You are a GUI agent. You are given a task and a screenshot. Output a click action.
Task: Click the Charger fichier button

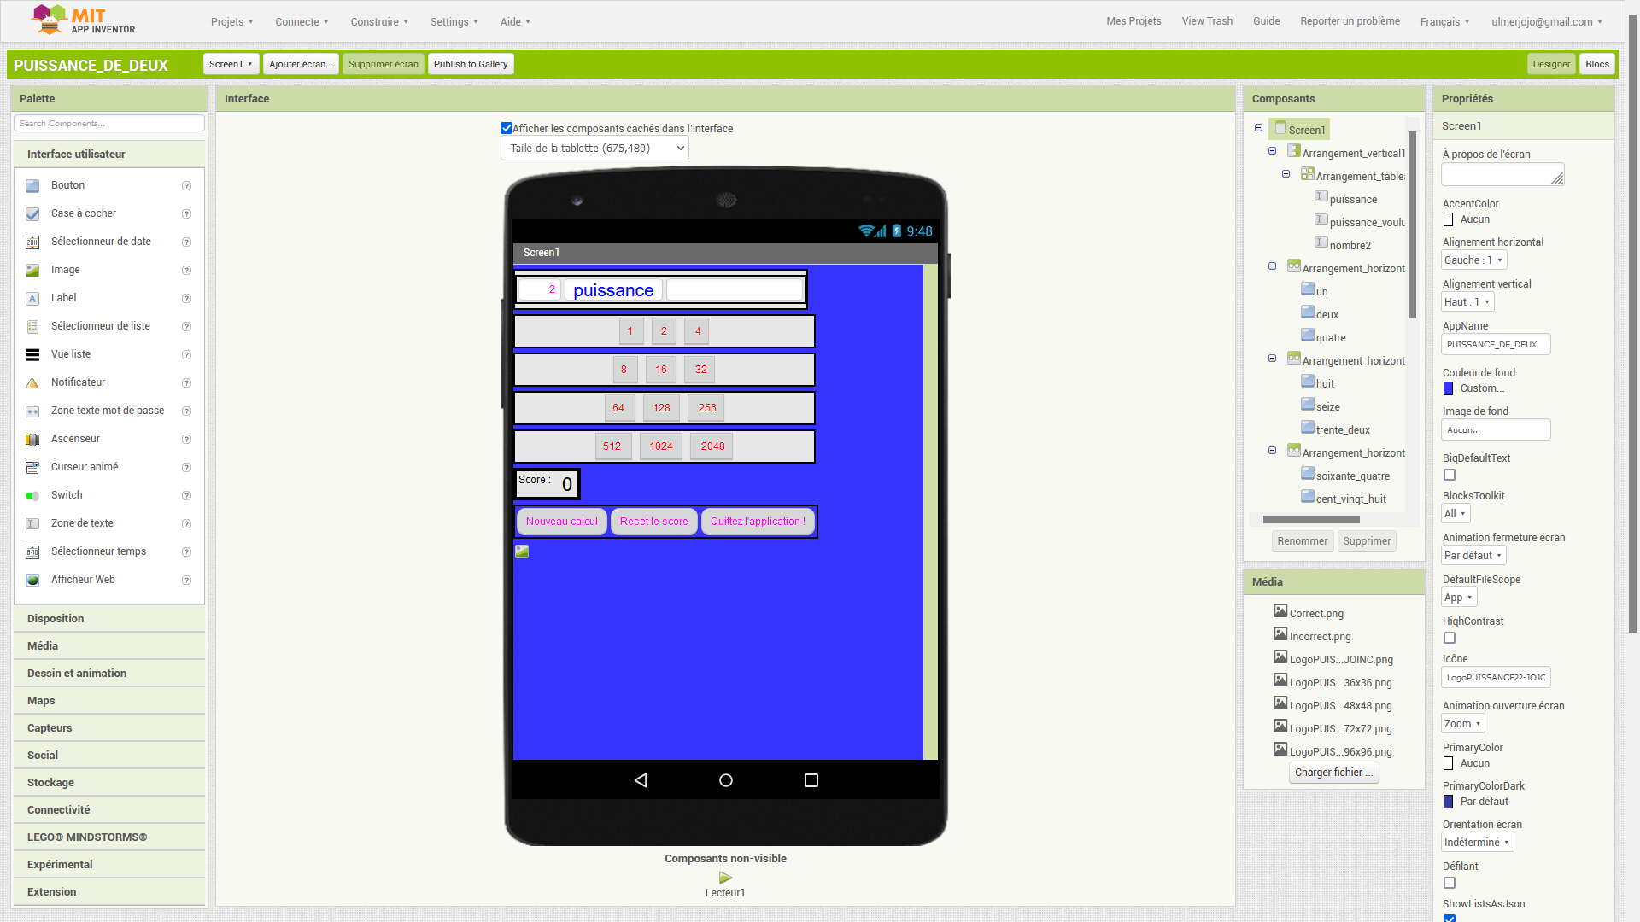pos(1333,773)
